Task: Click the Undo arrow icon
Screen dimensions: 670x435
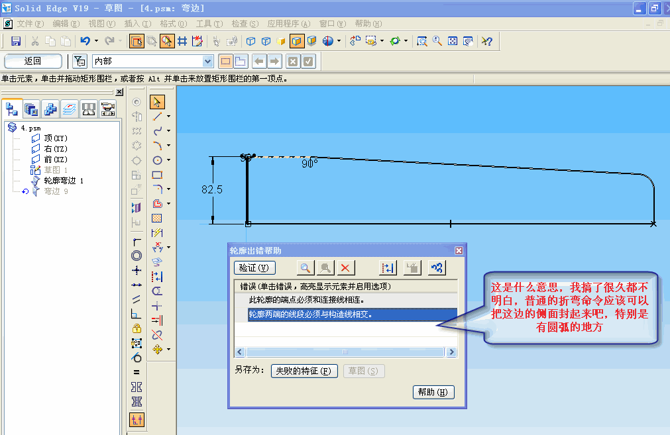Action: 85,41
